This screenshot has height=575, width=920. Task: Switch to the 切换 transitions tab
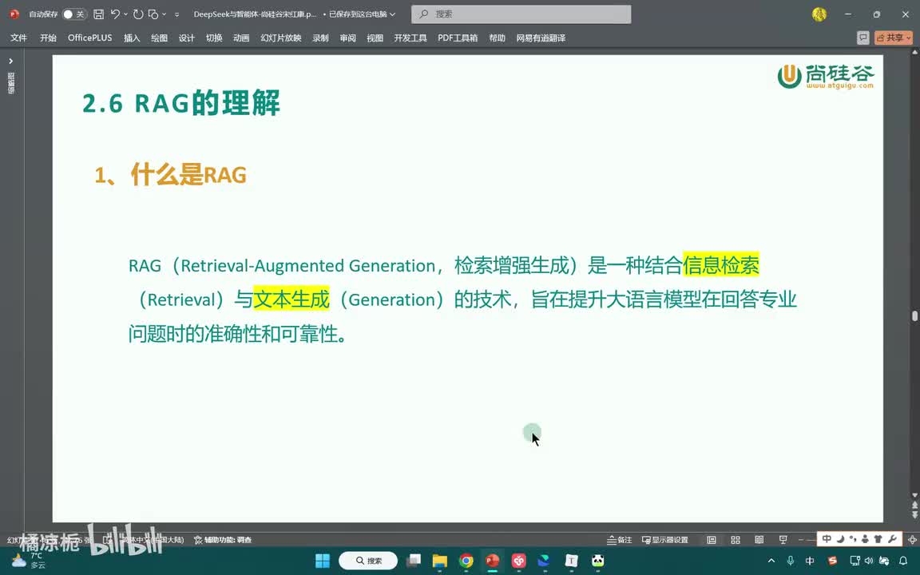214,38
